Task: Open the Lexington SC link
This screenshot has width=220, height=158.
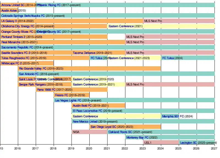Action: pyautogui.click(x=188, y=143)
